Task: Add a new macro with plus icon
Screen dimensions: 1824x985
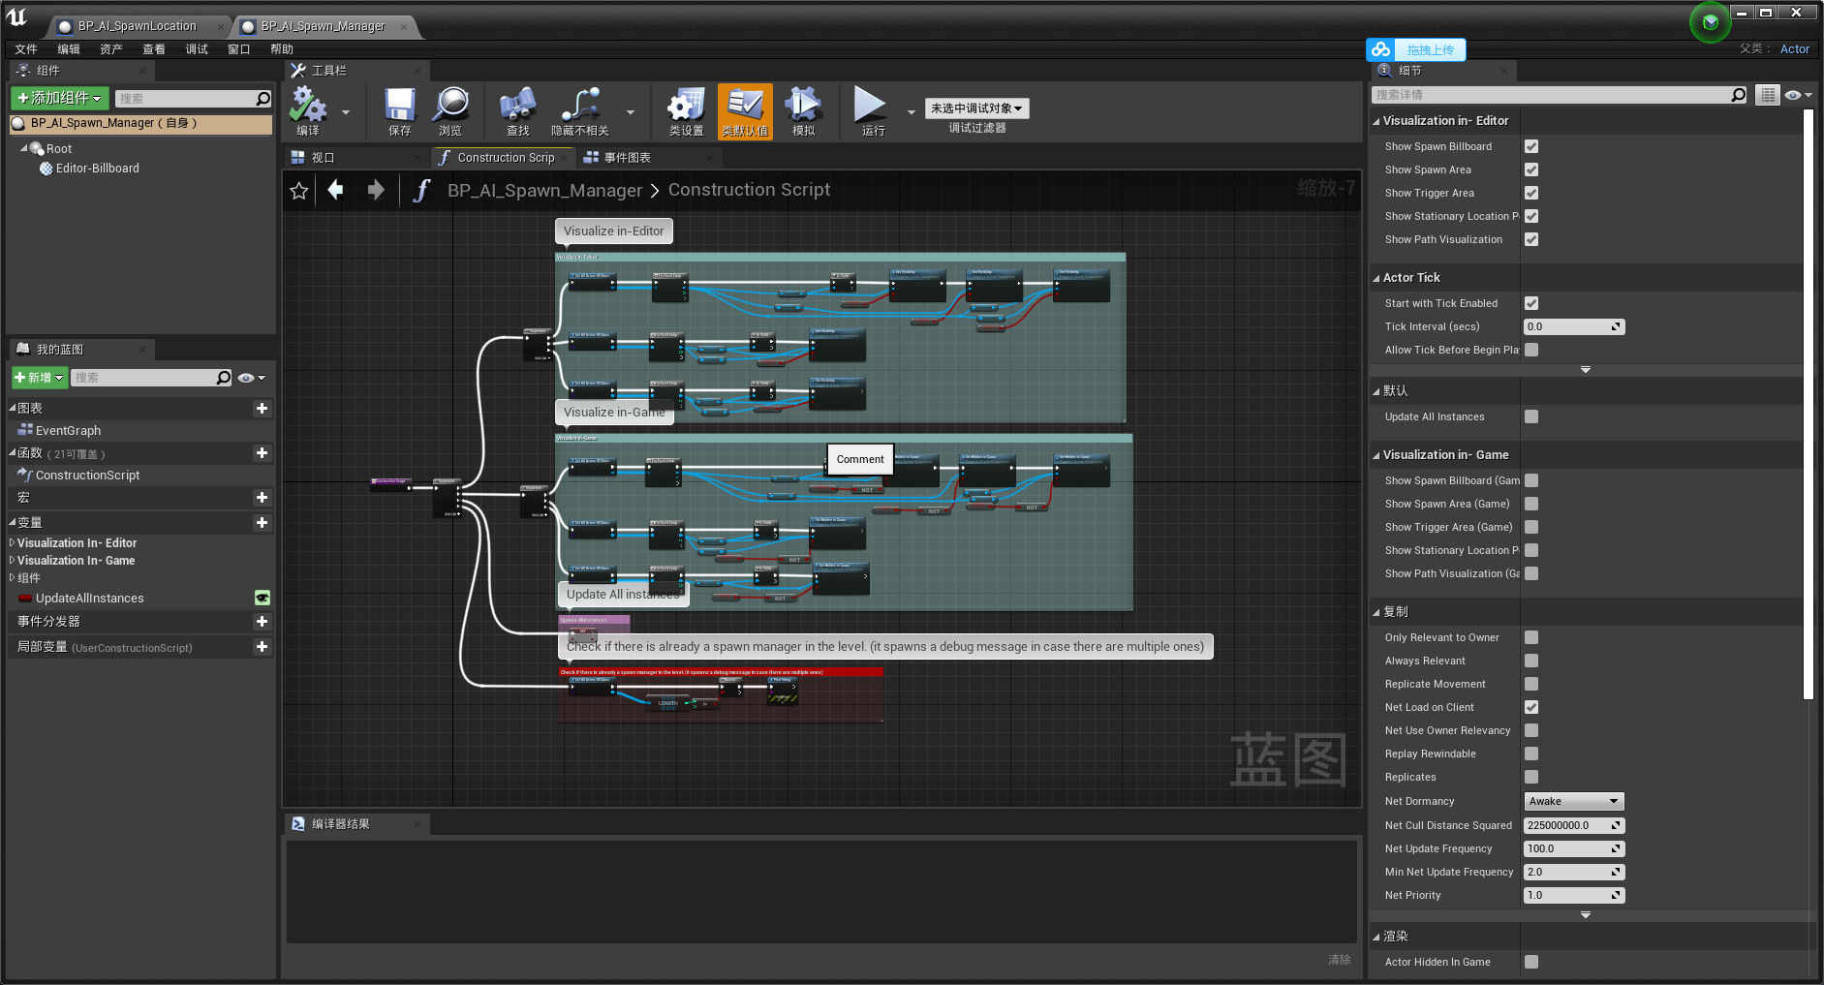Action: point(262,498)
